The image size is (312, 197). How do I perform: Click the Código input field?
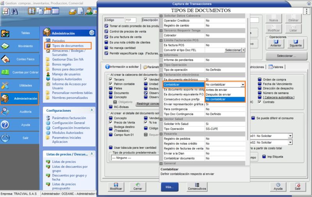click(130, 20)
